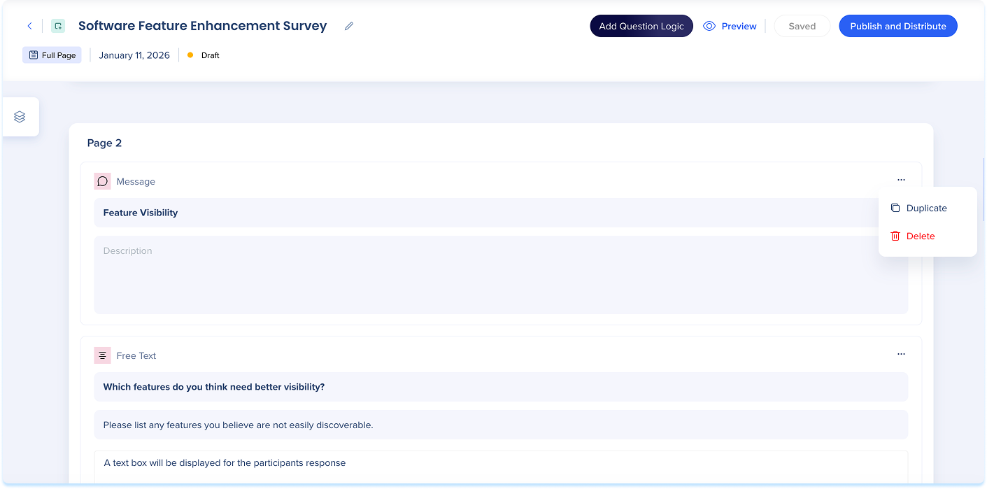Choose Delete from the context menu

pos(921,236)
